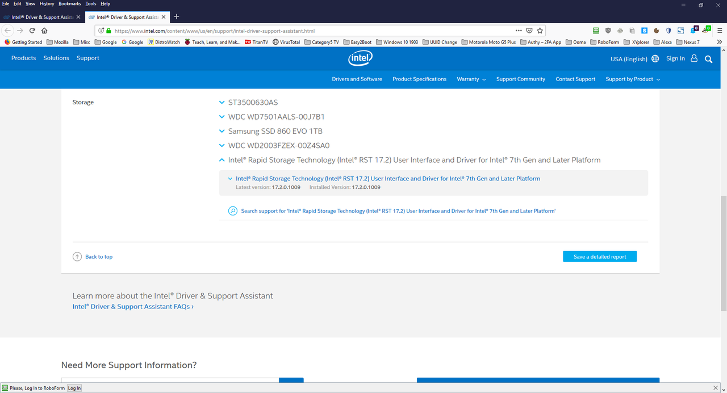The width and height of the screenshot is (727, 393).
Task: Open the Firefox hamburger menu
Action: 718,31
